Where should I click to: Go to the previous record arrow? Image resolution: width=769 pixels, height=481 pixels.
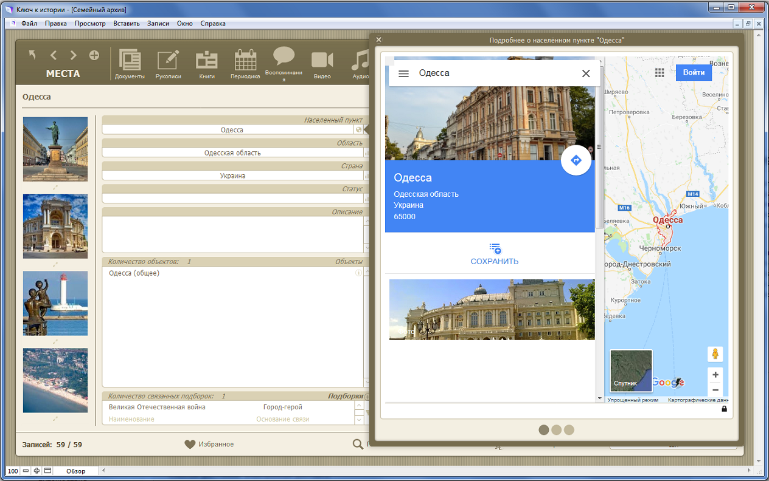54,55
